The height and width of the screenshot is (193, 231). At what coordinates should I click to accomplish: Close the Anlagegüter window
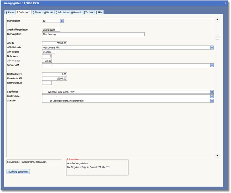pyautogui.click(x=225, y=3)
